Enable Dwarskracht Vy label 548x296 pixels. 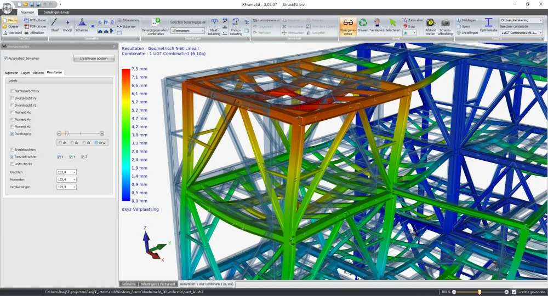12,98
